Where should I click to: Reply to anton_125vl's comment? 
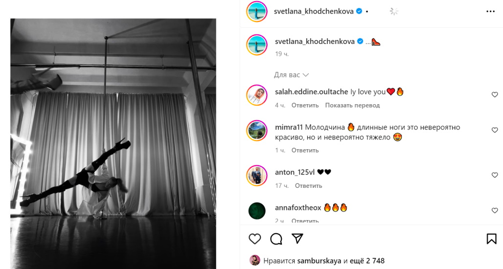pyautogui.click(x=308, y=186)
